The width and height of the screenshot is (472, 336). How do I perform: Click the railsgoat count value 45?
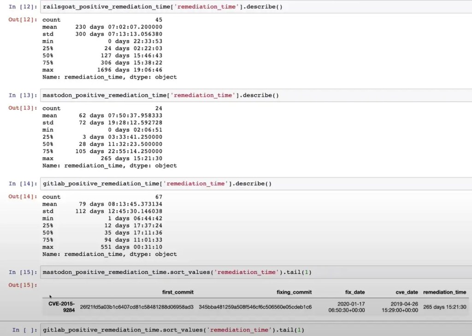(159, 20)
